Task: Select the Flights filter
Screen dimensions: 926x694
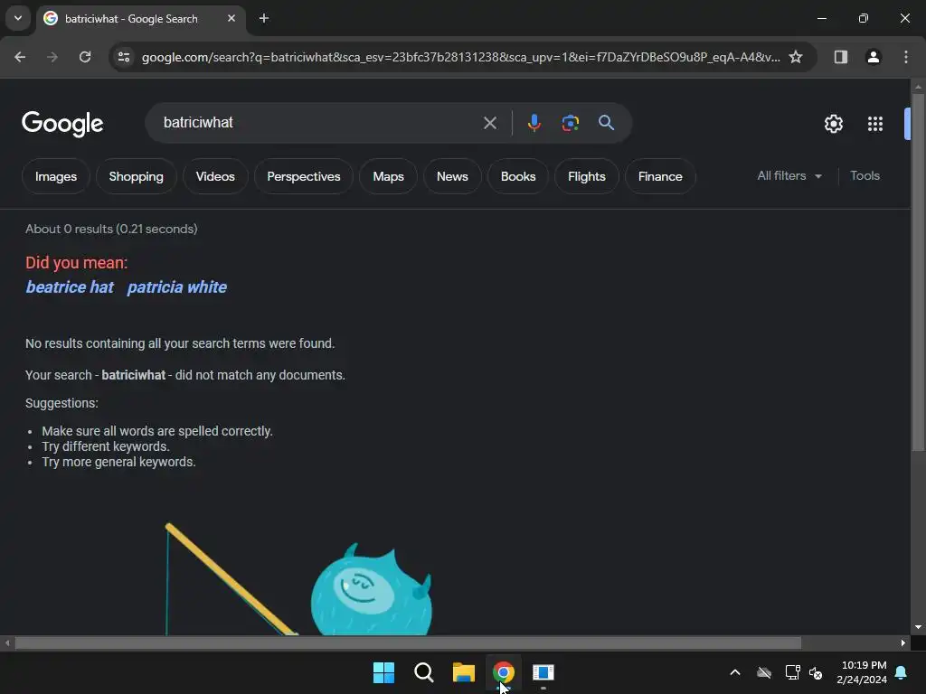Action: [586, 176]
